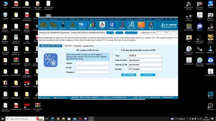Open Shotcut desktop shortcut

click(211, 95)
